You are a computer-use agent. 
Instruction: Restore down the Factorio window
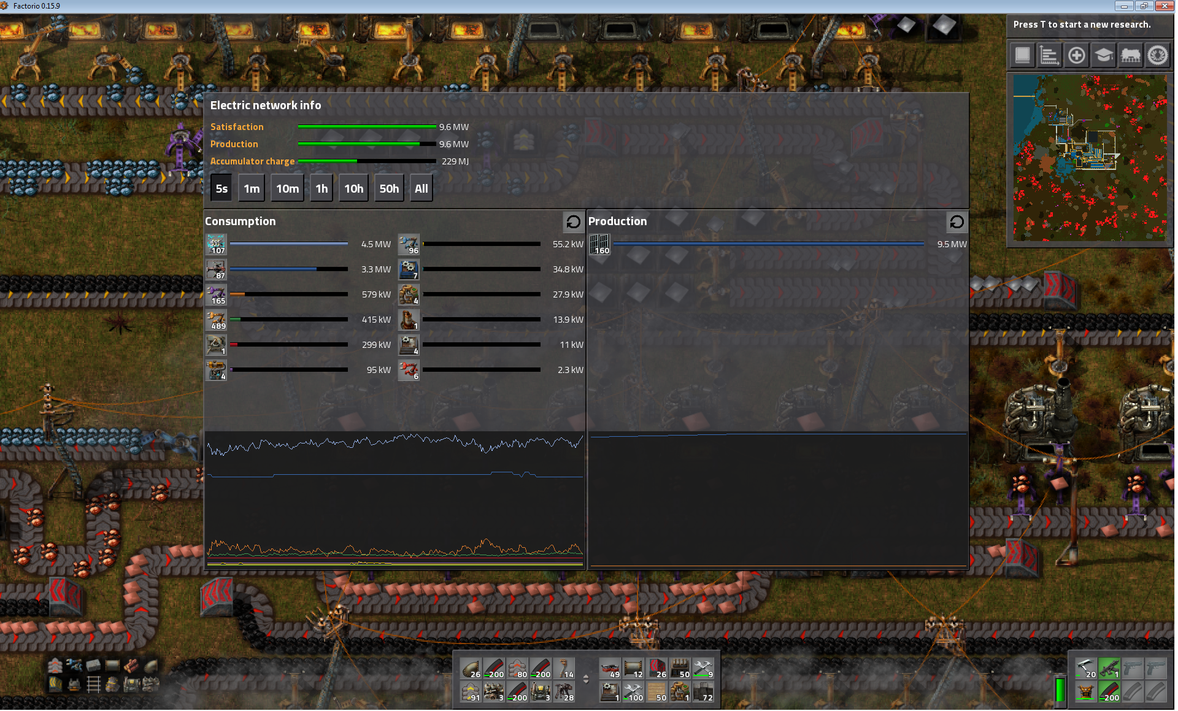tap(1144, 6)
